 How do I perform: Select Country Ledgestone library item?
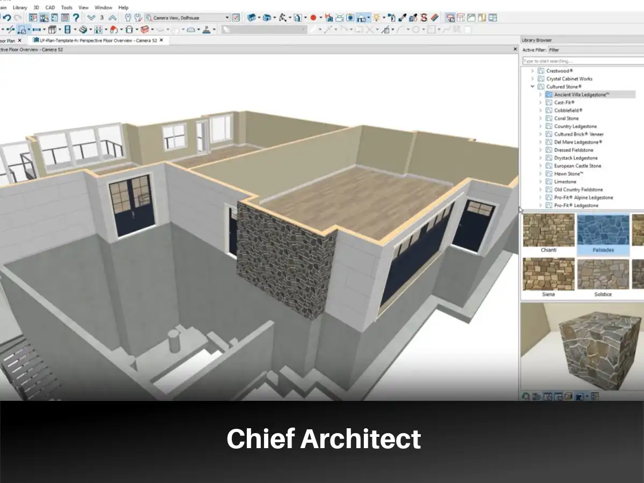tap(575, 127)
